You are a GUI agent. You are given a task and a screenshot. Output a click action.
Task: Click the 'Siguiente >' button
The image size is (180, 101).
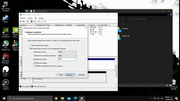click(70, 75)
